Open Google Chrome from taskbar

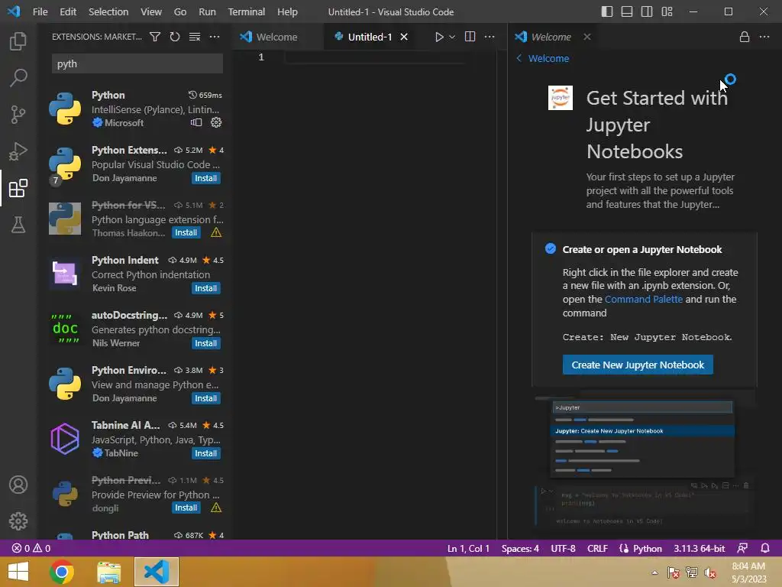click(x=62, y=572)
